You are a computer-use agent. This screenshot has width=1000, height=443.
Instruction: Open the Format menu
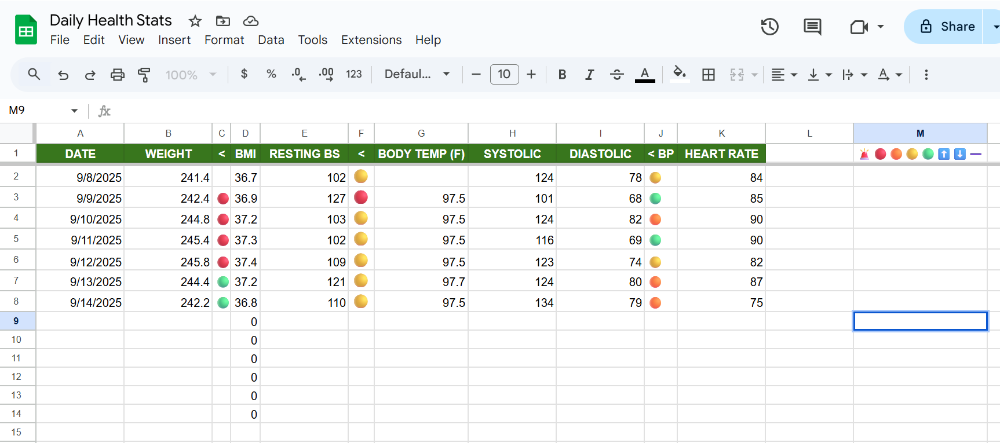(x=224, y=40)
